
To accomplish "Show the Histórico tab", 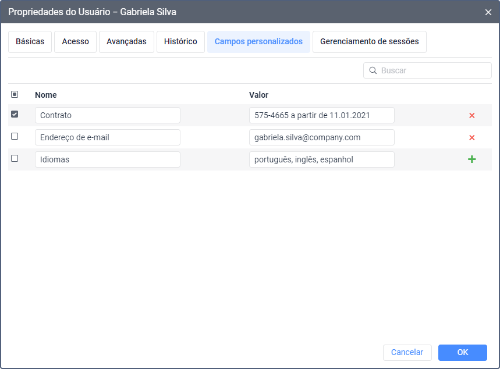I will [x=180, y=42].
